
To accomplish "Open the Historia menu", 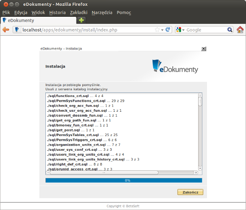I will pos(58,13).
